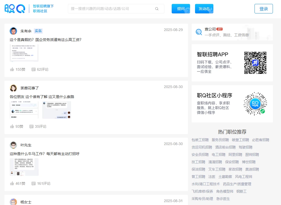Click the 职Q logo icon

pos(15,9)
